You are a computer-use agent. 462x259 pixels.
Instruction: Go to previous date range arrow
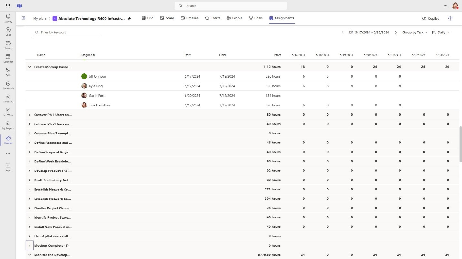pyautogui.click(x=342, y=32)
